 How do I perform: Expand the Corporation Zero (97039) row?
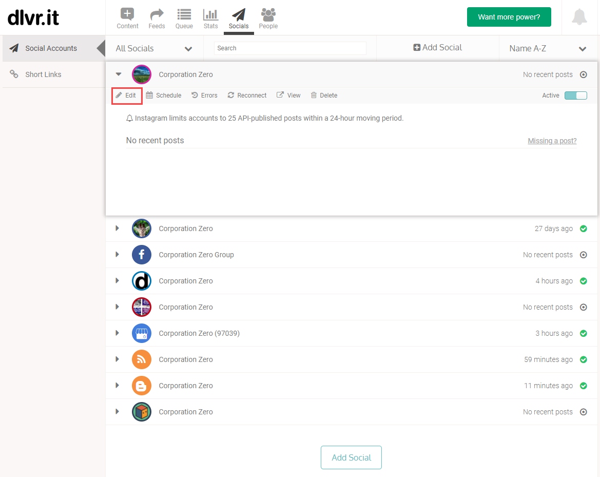tap(118, 333)
